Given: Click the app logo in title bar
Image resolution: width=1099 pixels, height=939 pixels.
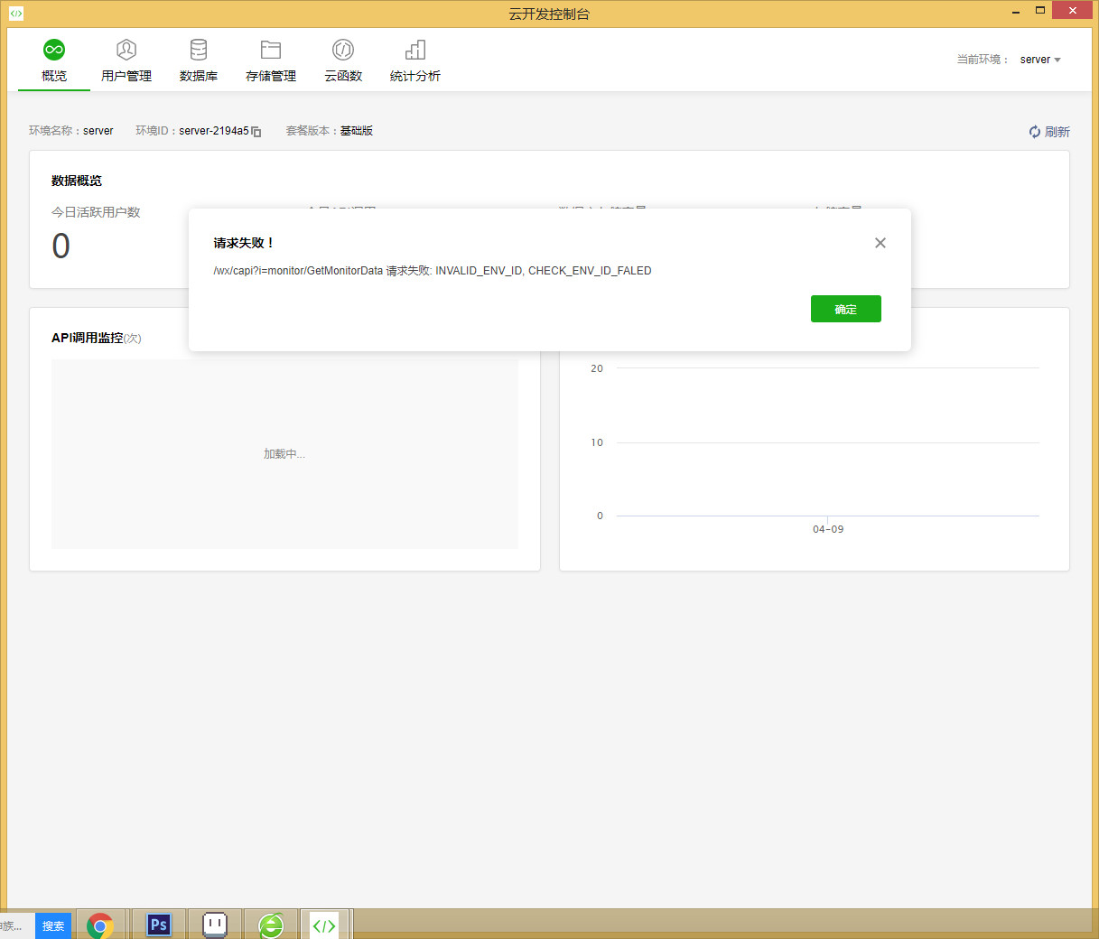Looking at the screenshot, I should (x=16, y=14).
